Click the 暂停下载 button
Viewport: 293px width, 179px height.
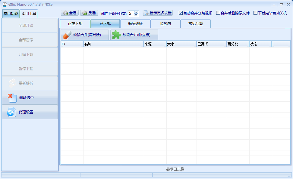coord(30,69)
